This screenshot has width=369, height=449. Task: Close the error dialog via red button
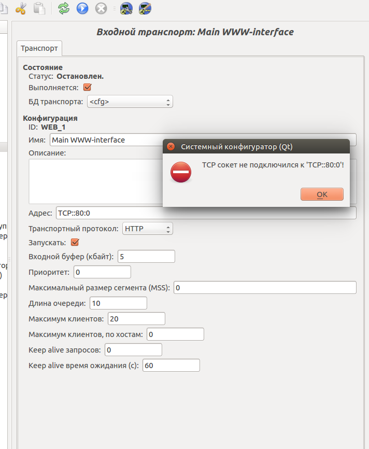[x=171, y=147]
